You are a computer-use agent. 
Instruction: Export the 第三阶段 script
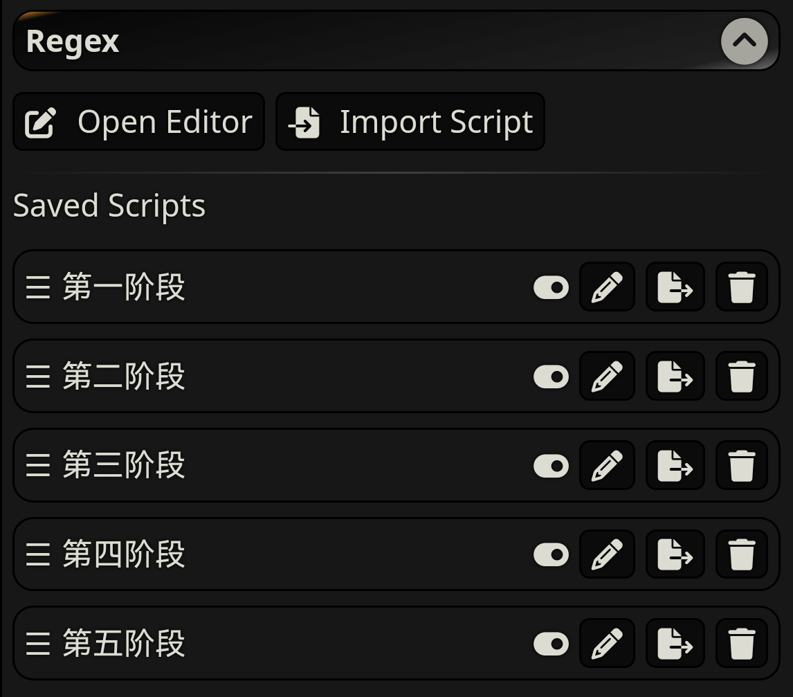[x=675, y=465]
